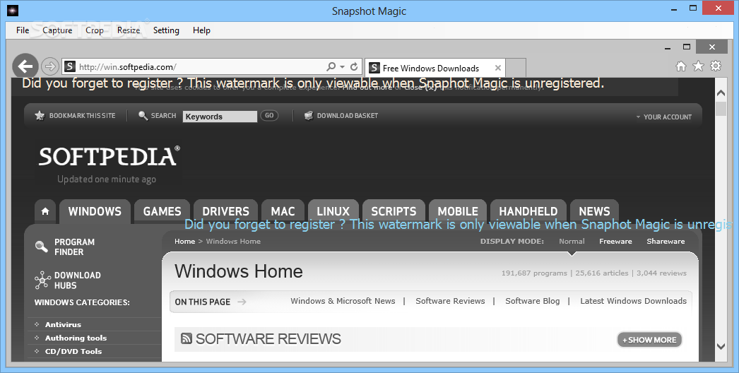Screen dimensions: 739x373
Task: Select the Handheld navigation tab
Action: [528, 211]
